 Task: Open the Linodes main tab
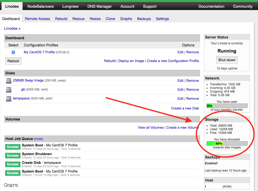coord(12,6)
